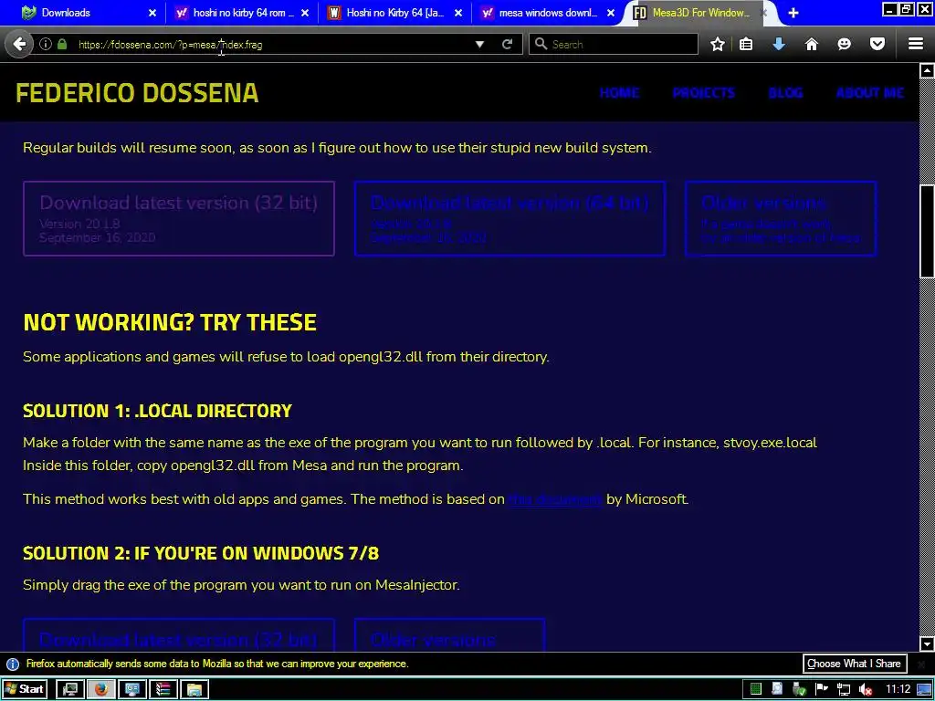This screenshot has height=701, width=935.
Task: Click 'SOLUTION 1: .LOCAL DIRECTORY' heading
Action: pyautogui.click(x=157, y=411)
